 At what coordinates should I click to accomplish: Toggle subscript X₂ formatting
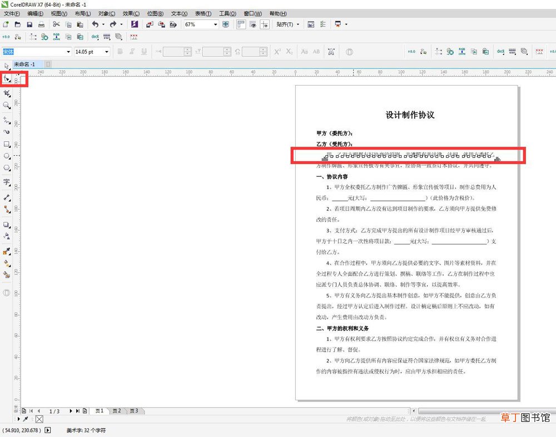point(289,52)
